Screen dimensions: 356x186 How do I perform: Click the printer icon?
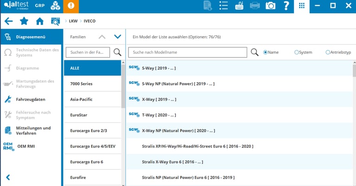point(255,6)
